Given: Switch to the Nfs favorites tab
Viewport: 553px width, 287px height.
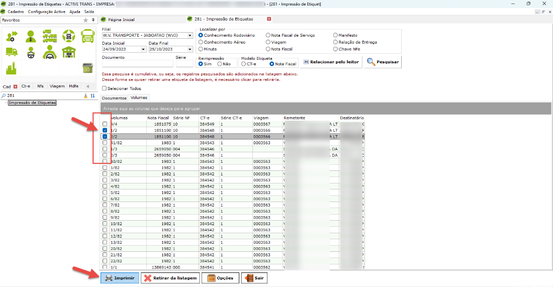Looking at the screenshot, I should click(41, 86).
